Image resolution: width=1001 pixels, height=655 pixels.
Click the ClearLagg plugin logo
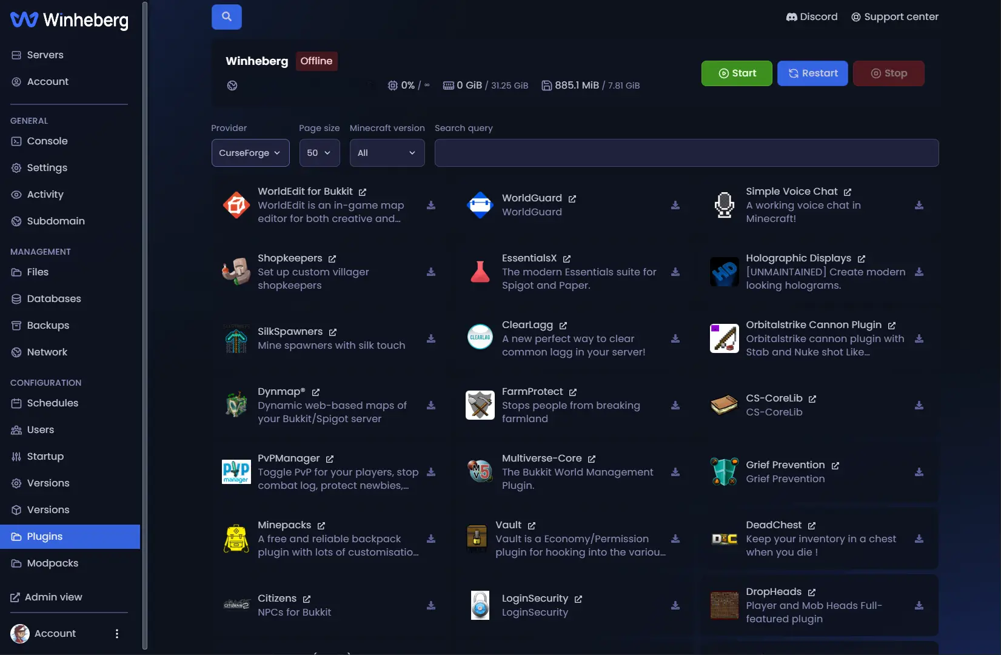click(480, 337)
